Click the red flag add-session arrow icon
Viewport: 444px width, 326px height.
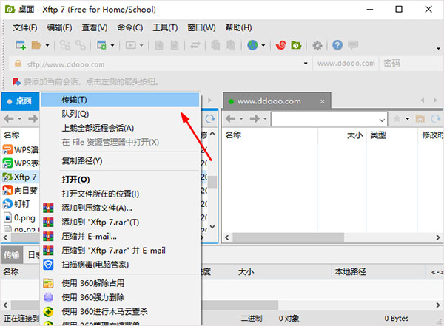[16, 82]
